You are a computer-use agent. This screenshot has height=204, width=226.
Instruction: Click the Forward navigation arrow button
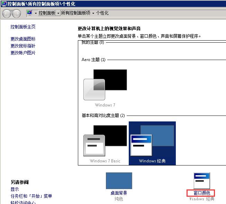point(16,14)
